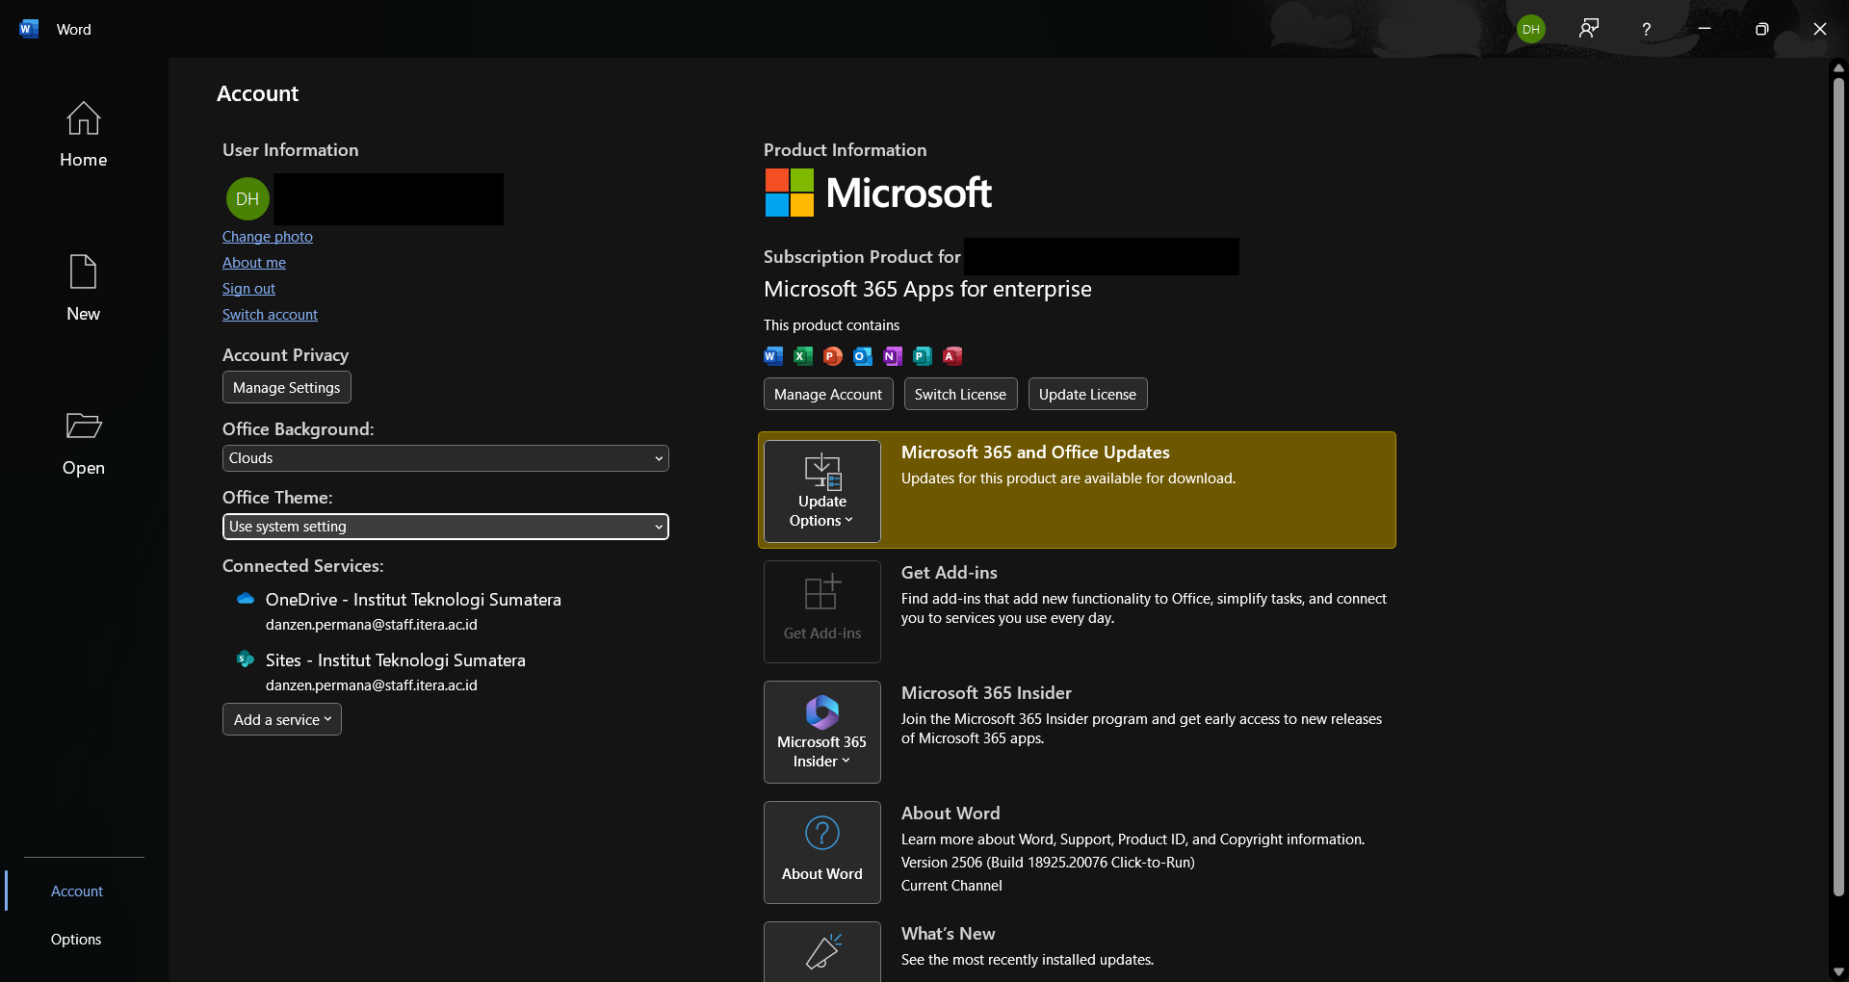Open Options in the sidebar

(x=76, y=940)
